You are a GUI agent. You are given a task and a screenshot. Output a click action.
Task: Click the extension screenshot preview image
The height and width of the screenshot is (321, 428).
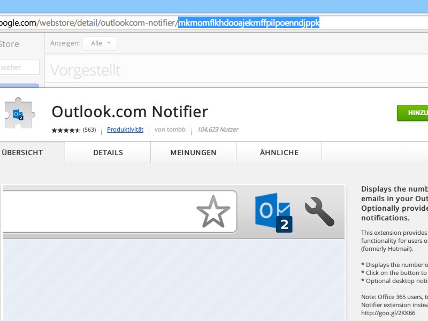click(x=173, y=253)
